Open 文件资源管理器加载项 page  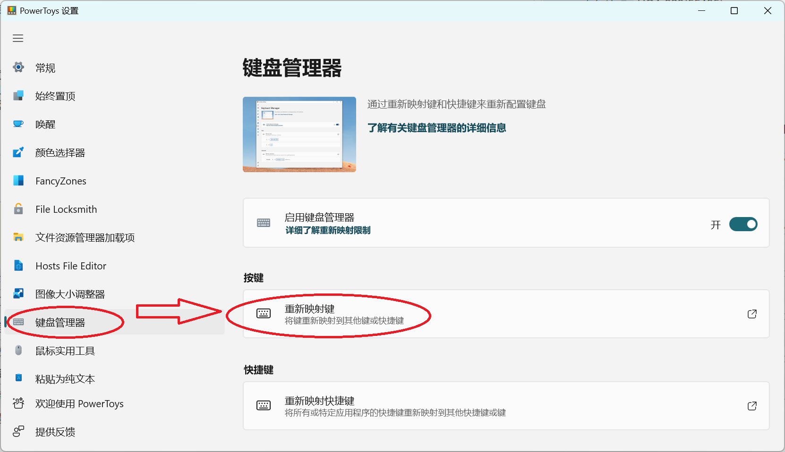click(x=114, y=238)
